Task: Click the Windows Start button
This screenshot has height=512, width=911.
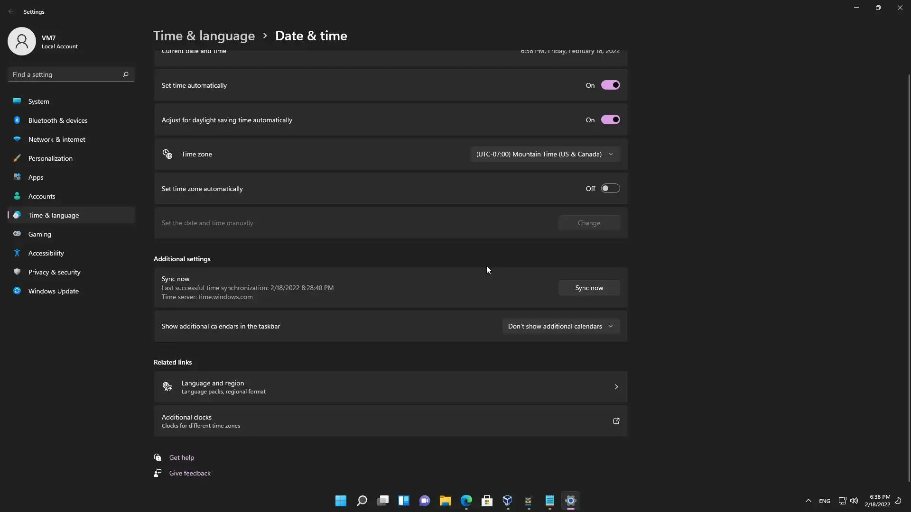Action: [x=341, y=501]
